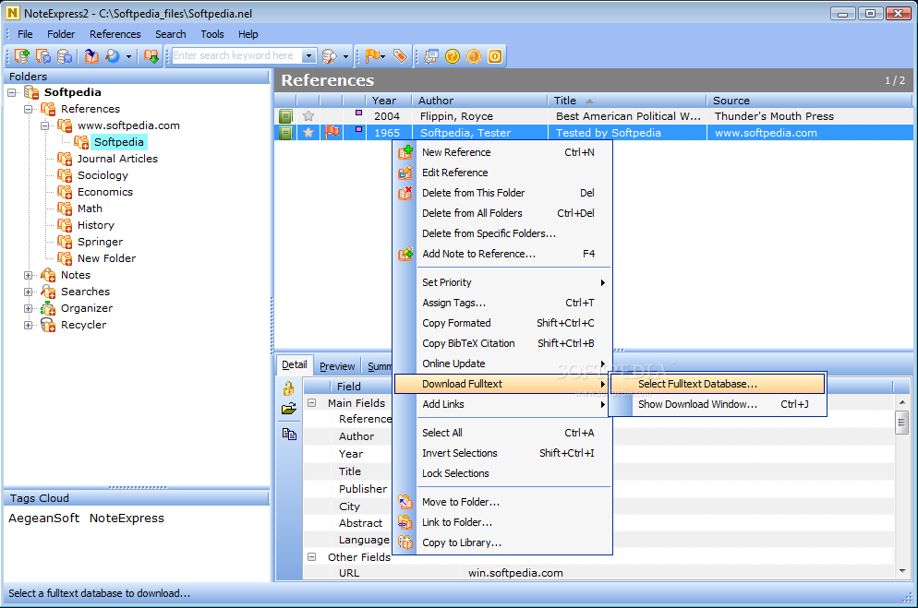Open the Tools menu
Image resolution: width=918 pixels, height=608 pixels.
click(x=211, y=34)
